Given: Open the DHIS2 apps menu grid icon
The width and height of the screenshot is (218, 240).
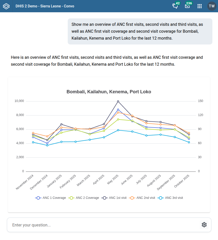Looking at the screenshot, I should 200,6.
